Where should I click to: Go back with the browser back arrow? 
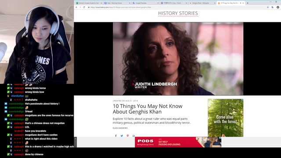coord(76,7)
